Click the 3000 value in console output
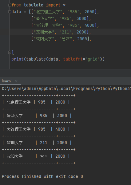The height and width of the screenshot is (185, 131). pyautogui.click(x=62, y=116)
